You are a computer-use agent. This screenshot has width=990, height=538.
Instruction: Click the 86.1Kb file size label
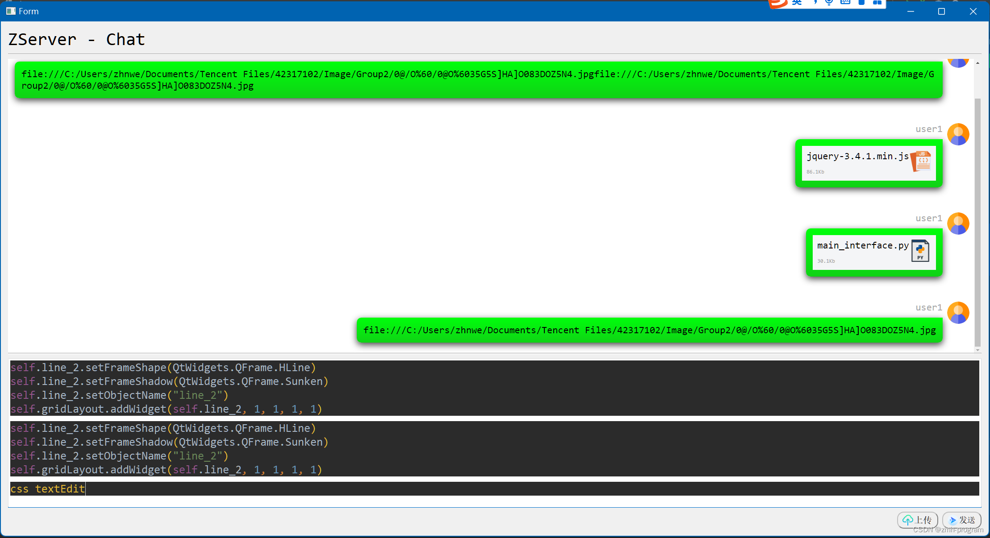point(815,172)
